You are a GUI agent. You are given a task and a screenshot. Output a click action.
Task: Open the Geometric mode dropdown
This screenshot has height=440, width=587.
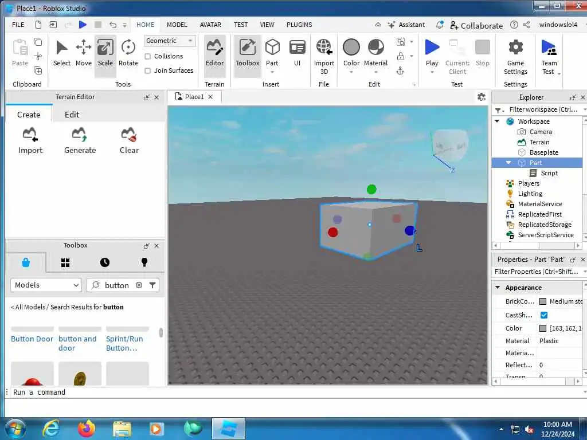pos(170,41)
